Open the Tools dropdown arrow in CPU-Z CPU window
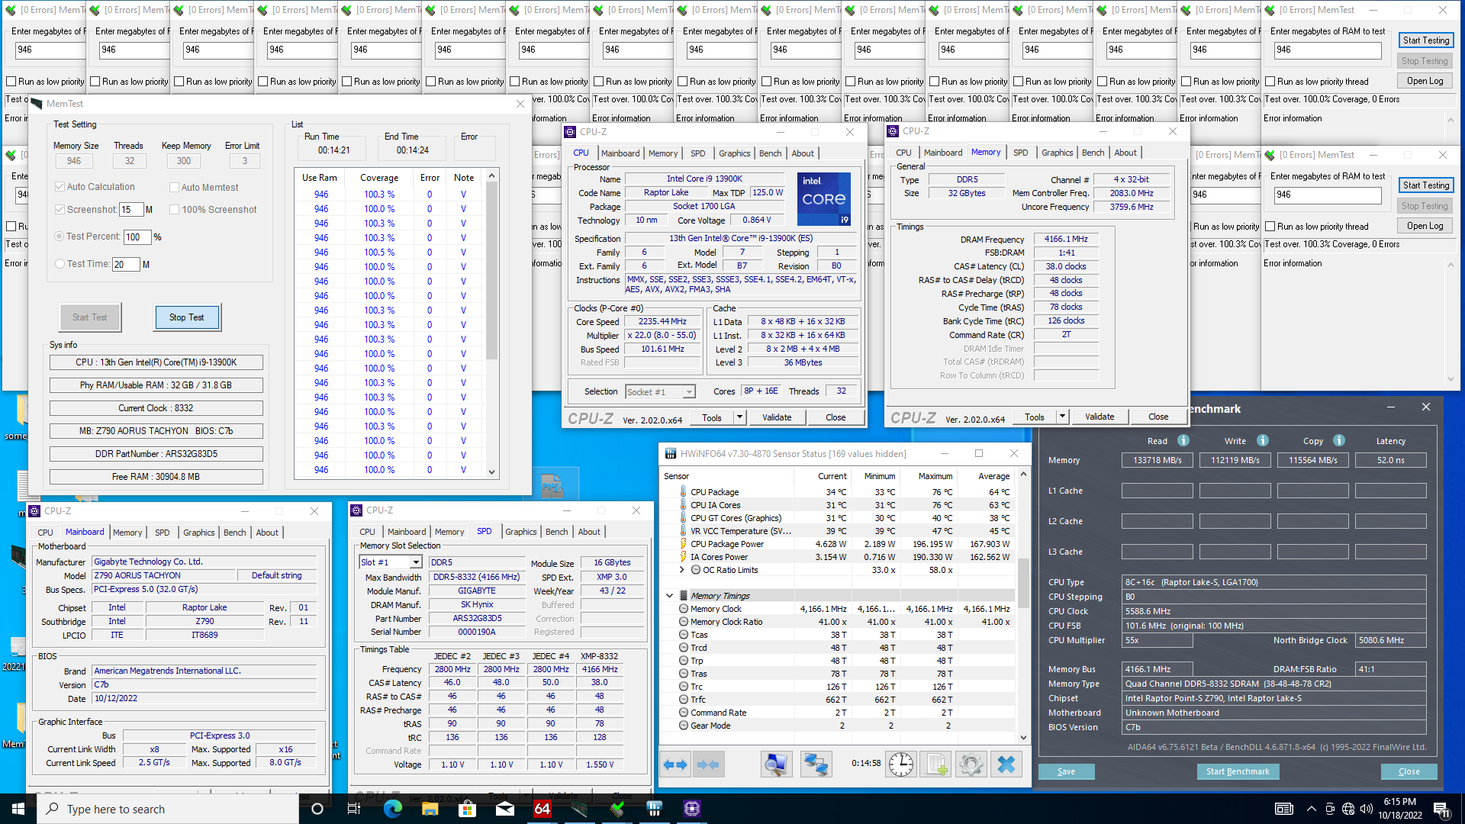 click(x=739, y=417)
